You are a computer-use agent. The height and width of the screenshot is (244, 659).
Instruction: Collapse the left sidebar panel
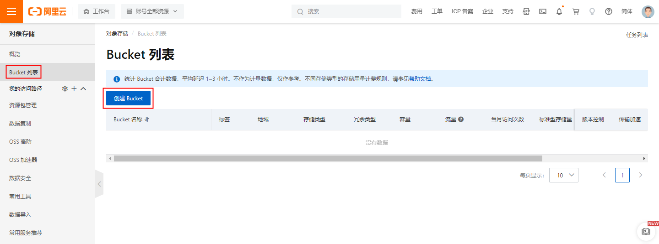99,184
